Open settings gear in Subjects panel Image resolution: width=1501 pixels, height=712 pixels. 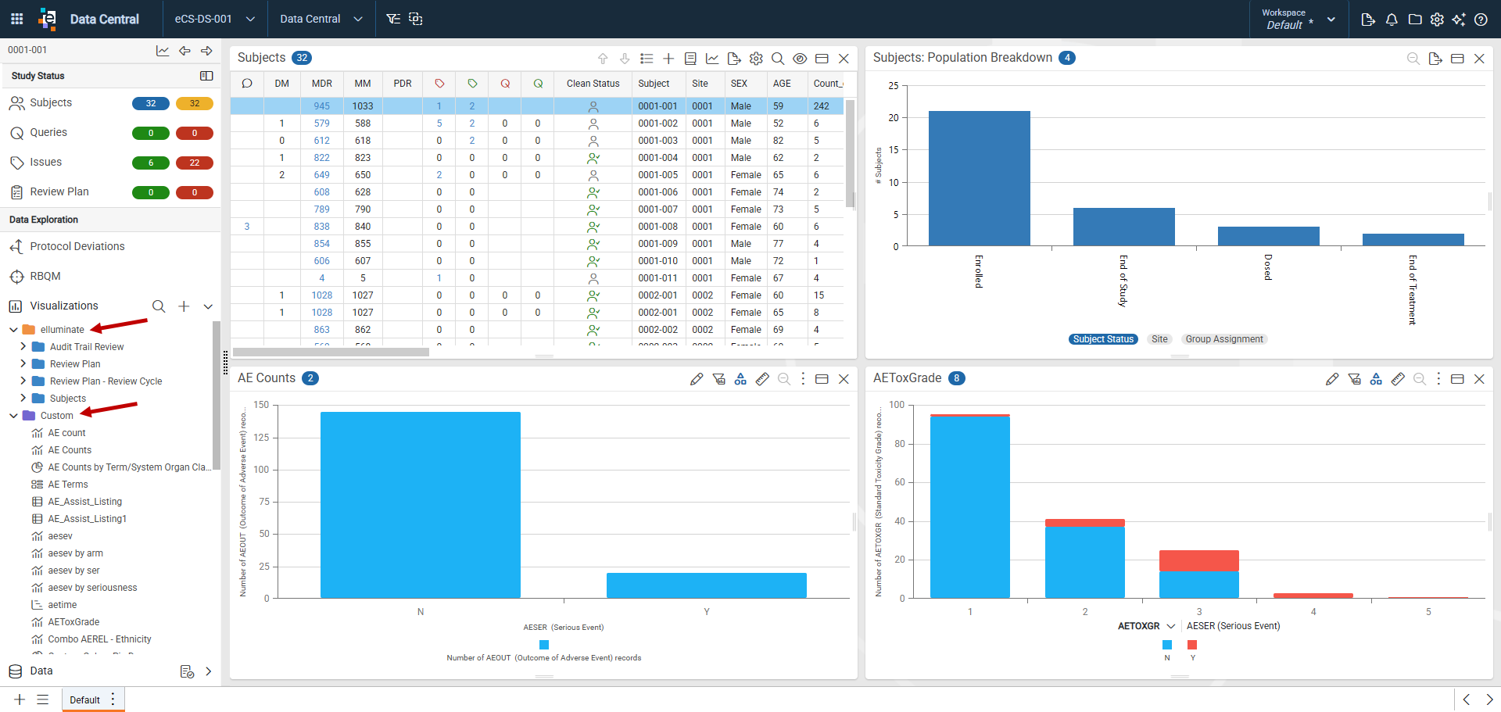(x=756, y=59)
